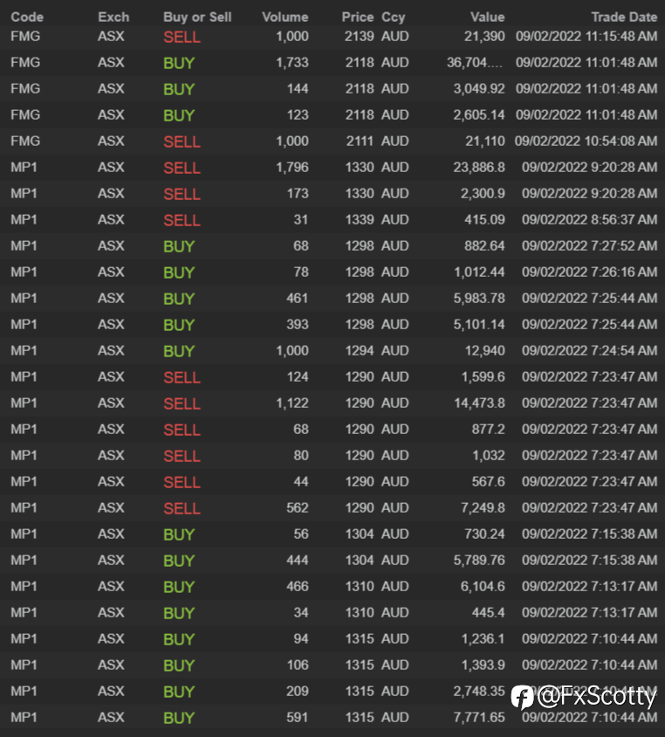665x737 pixels.
Task: Click the Volume column header
Action: 285,17
